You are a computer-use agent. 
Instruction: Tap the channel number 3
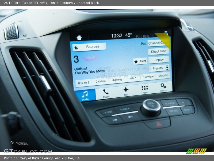click(x=76, y=59)
